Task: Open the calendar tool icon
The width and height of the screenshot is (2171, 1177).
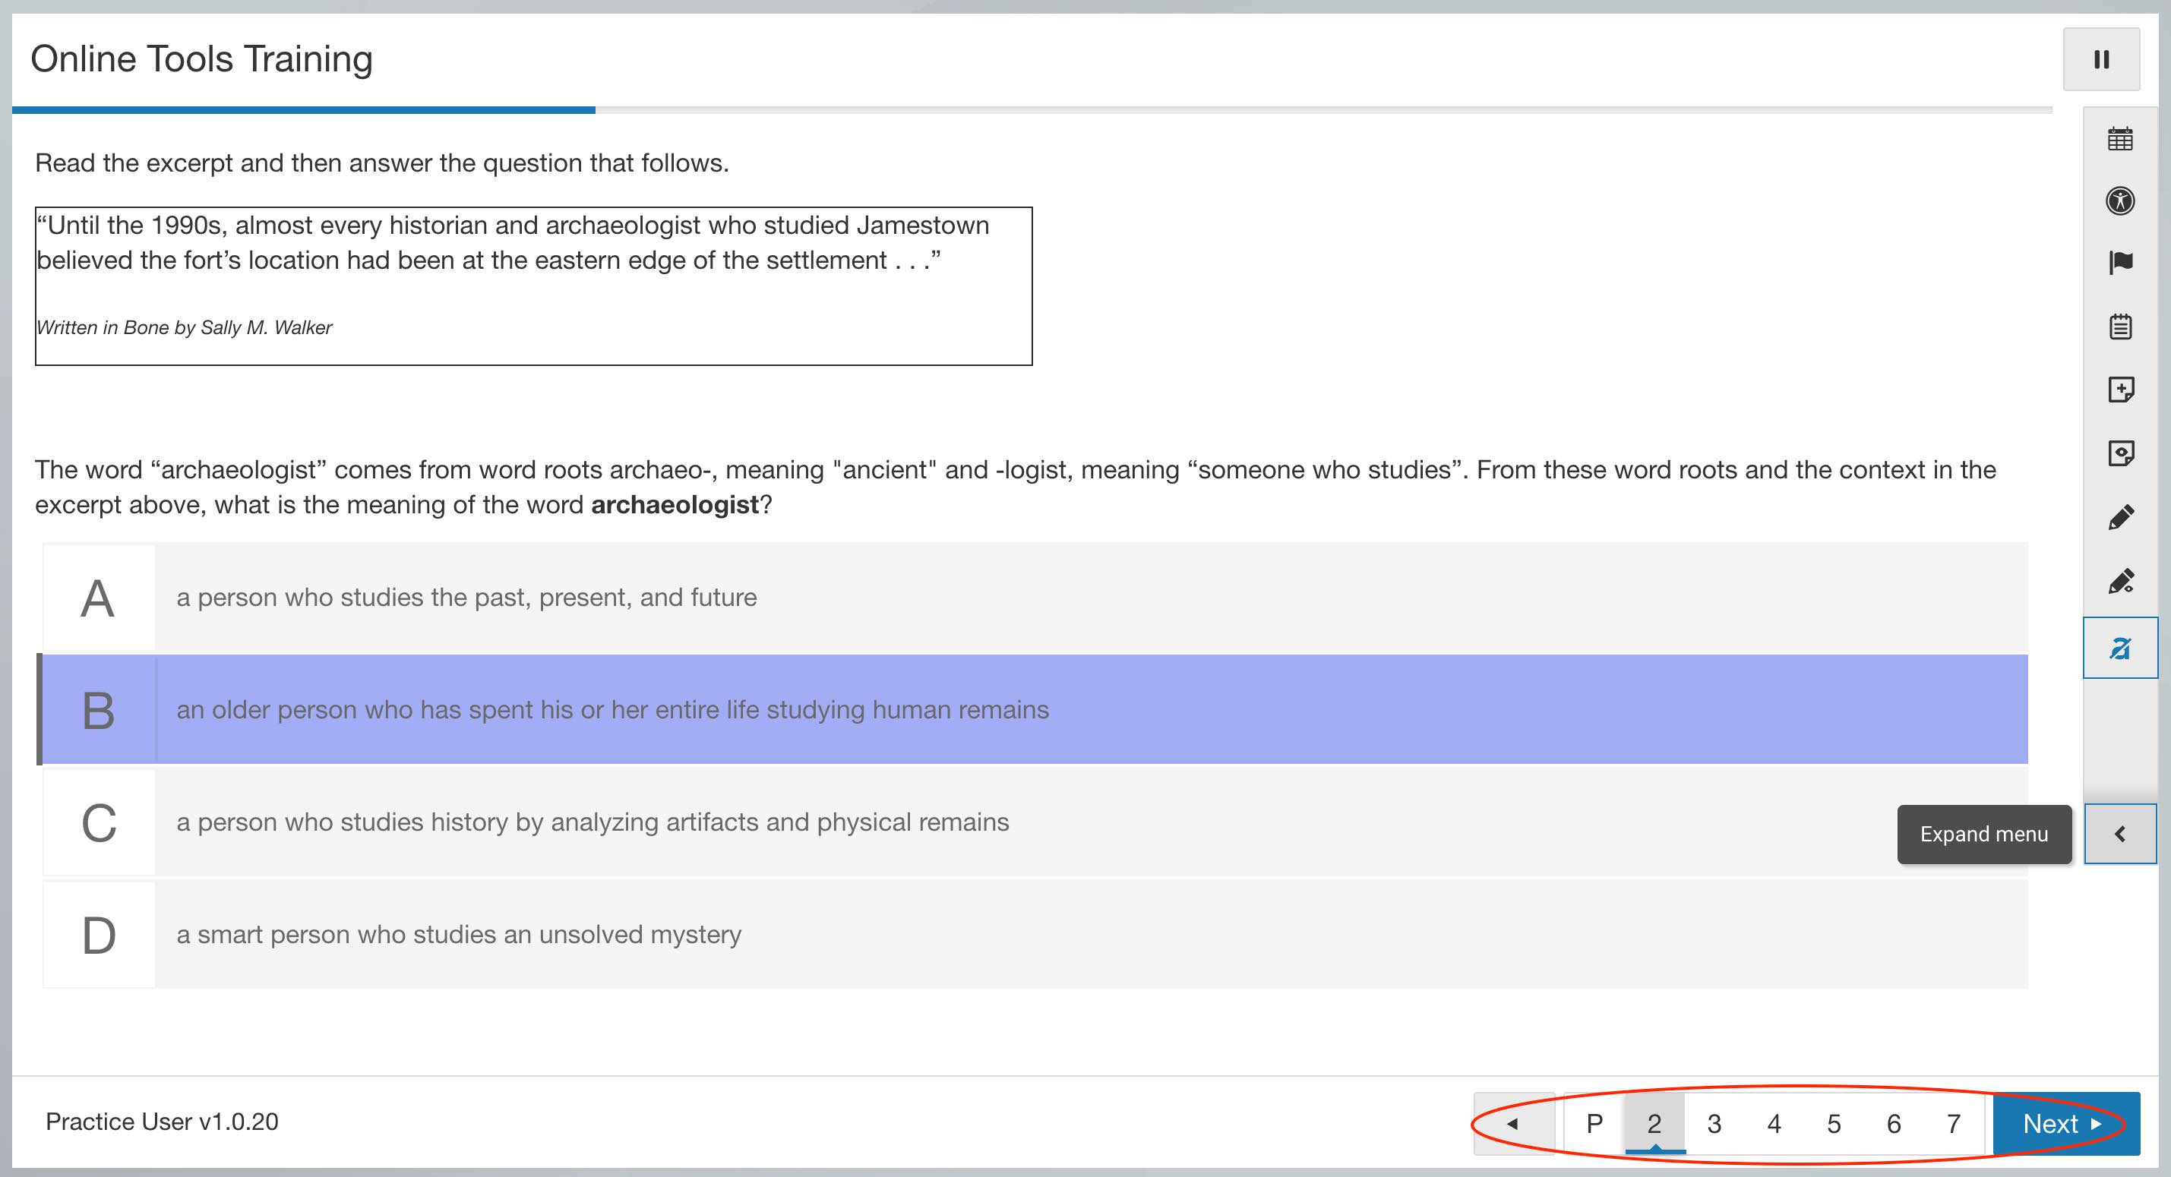Action: point(2119,138)
